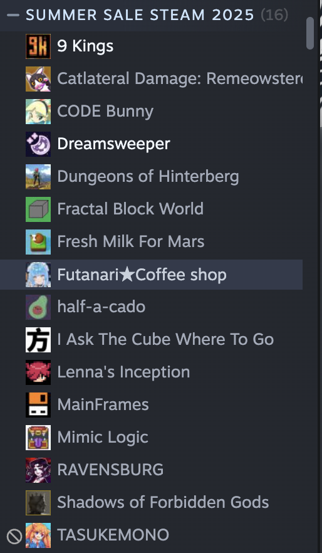Click the Summer Sale Steam 2025 header
322x553 pixels.
coord(140,15)
